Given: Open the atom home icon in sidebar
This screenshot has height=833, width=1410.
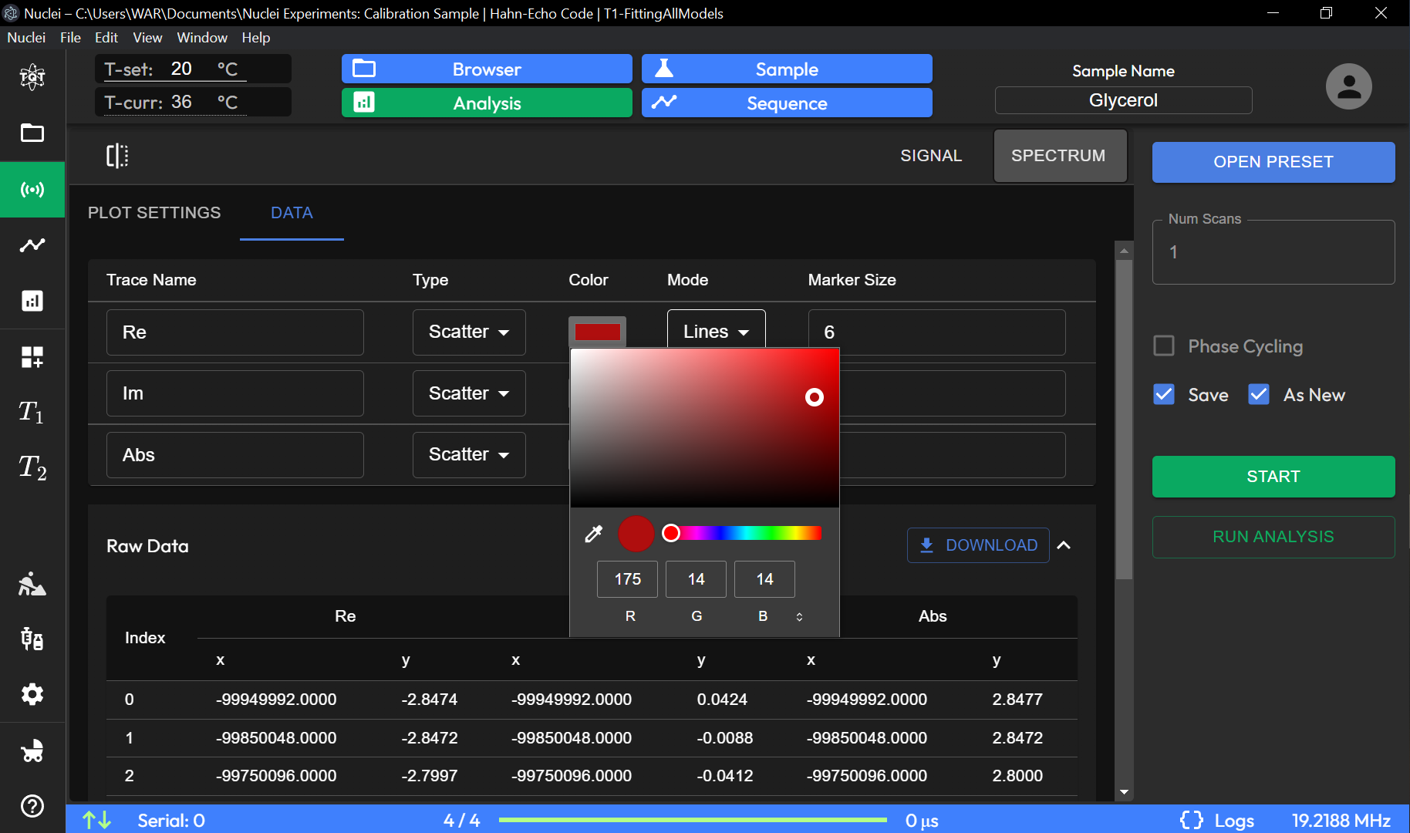Looking at the screenshot, I should coord(32,77).
